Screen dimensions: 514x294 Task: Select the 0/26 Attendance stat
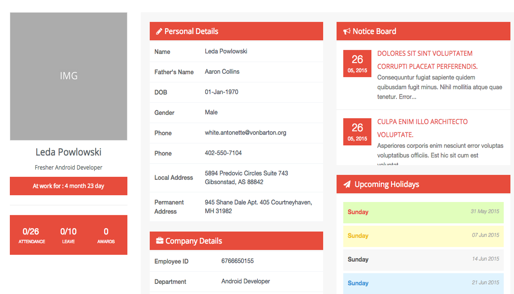31,235
